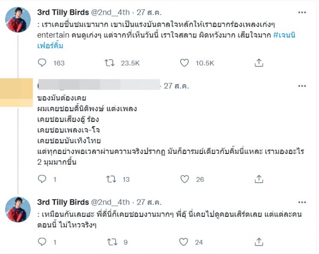Image resolution: width=319 pixels, height=254 pixels.
Task: Open more options menu on last tweet
Action: [x=302, y=202]
